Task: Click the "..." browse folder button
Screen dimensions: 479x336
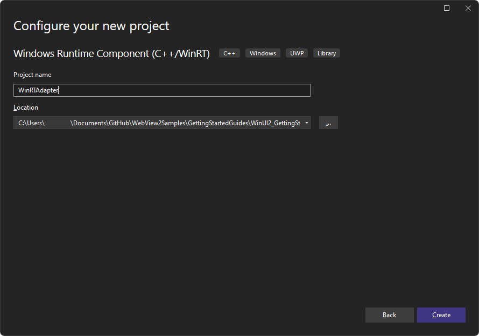Action: [328, 123]
